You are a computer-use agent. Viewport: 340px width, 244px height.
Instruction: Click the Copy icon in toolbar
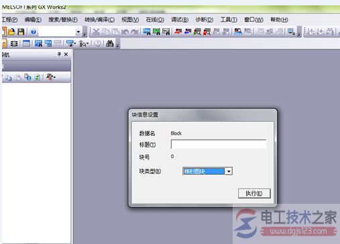pyautogui.click(x=106, y=32)
